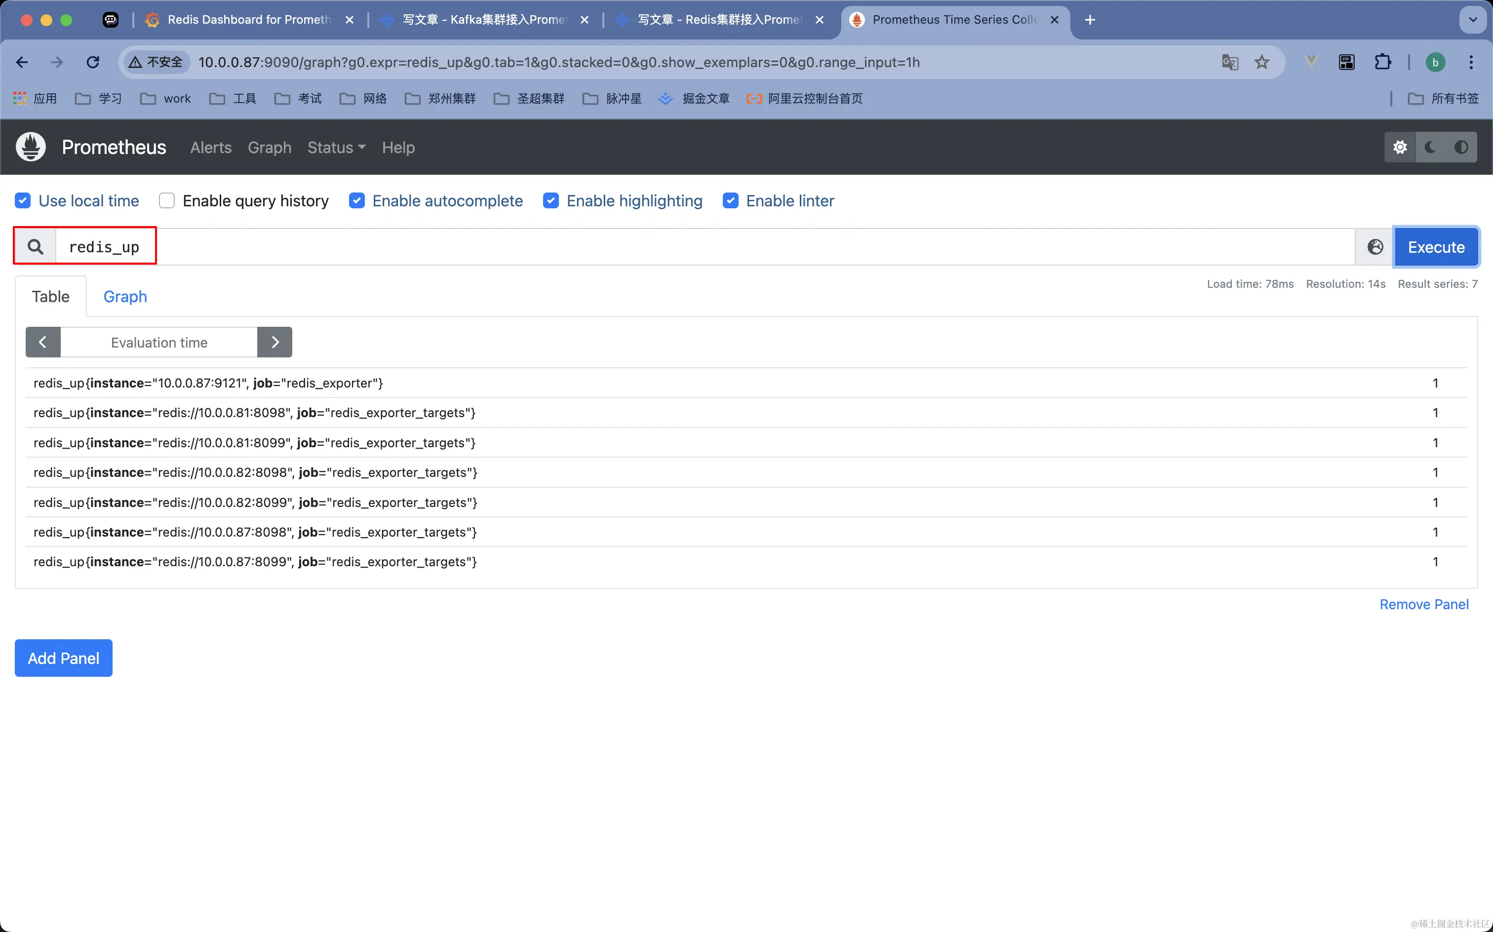This screenshot has width=1493, height=932.
Task: Open a new browser tab
Action: pyautogui.click(x=1090, y=20)
